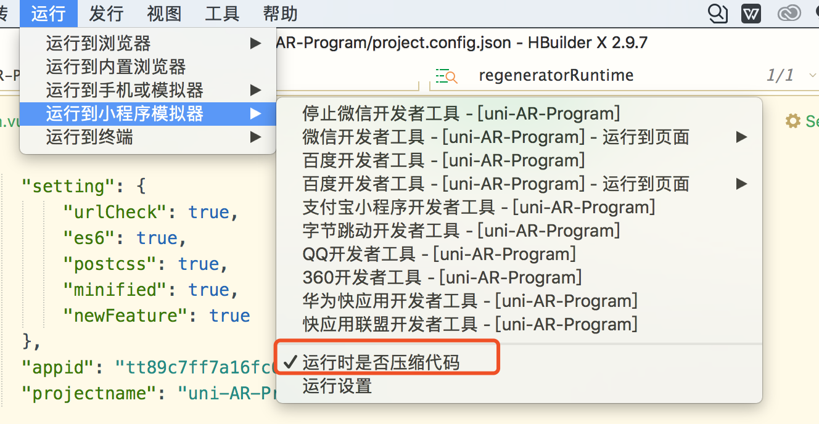Choose 字节跳动开发者工具 - [uni-AR-Program]
Screen dimensions: 819x424
(519, 230)
